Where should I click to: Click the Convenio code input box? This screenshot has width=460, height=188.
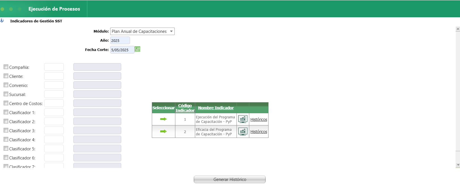[x=54, y=85]
